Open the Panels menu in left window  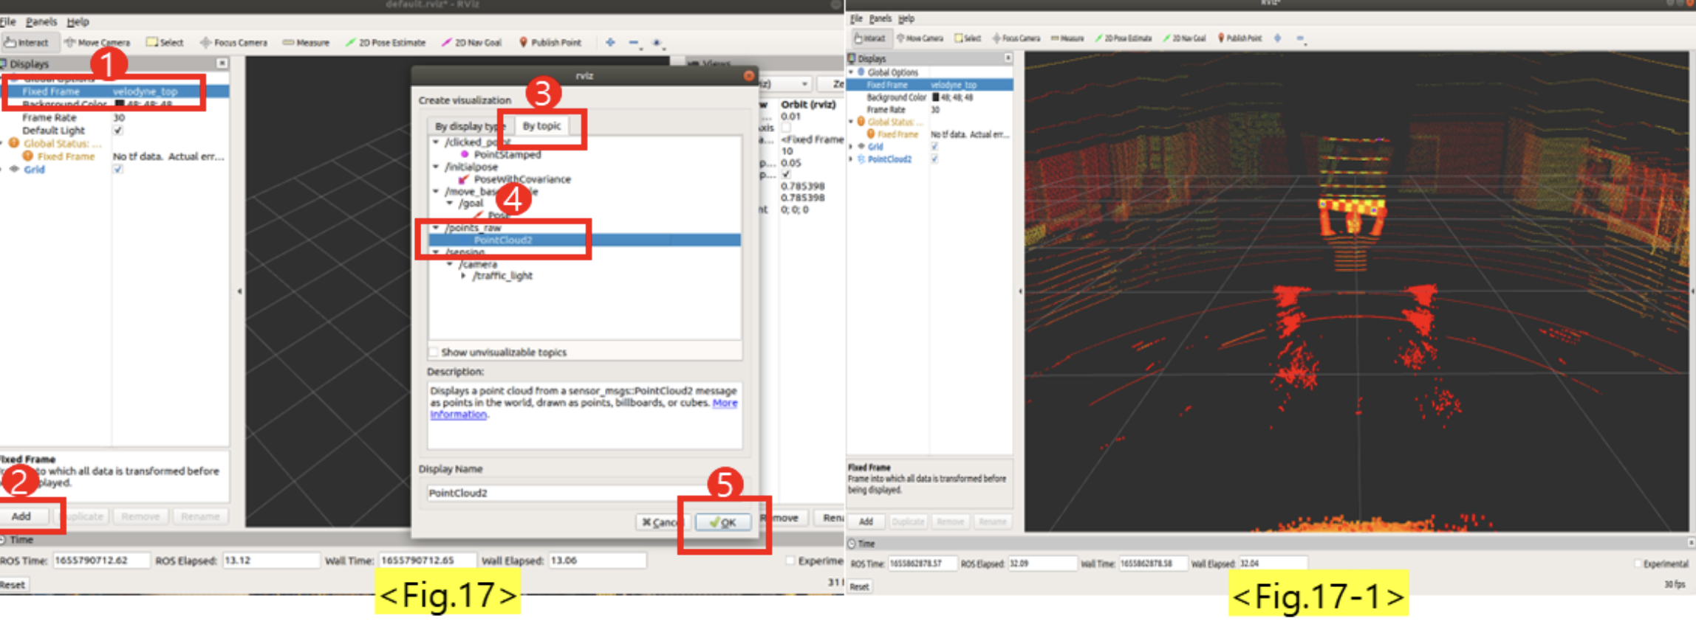pyautogui.click(x=41, y=22)
